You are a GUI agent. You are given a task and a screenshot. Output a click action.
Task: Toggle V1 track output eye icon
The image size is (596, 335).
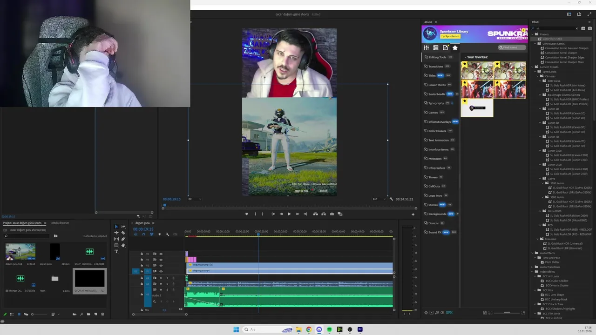pyautogui.click(x=161, y=271)
